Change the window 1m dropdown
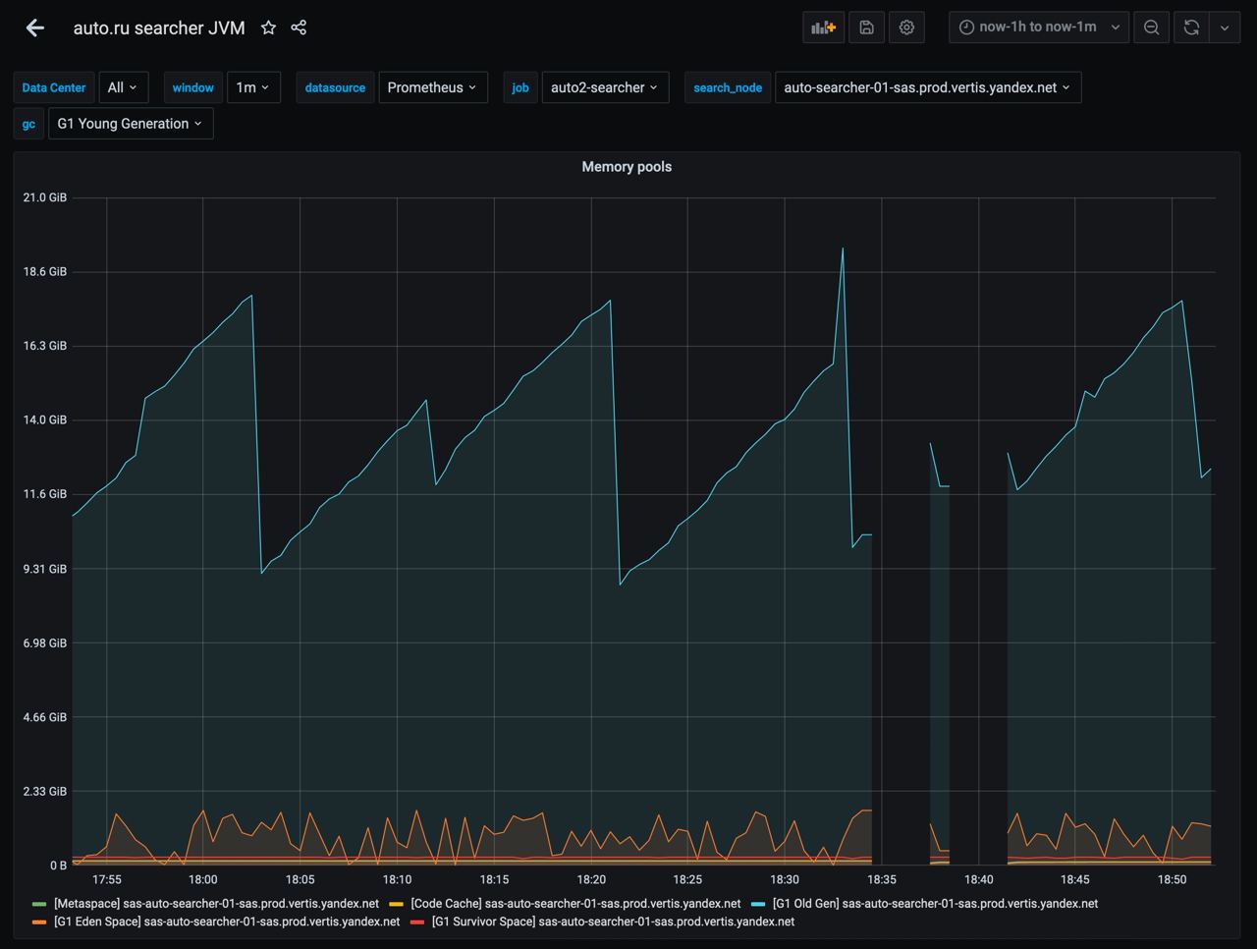Screen dimensions: 1257x949 point(252,87)
